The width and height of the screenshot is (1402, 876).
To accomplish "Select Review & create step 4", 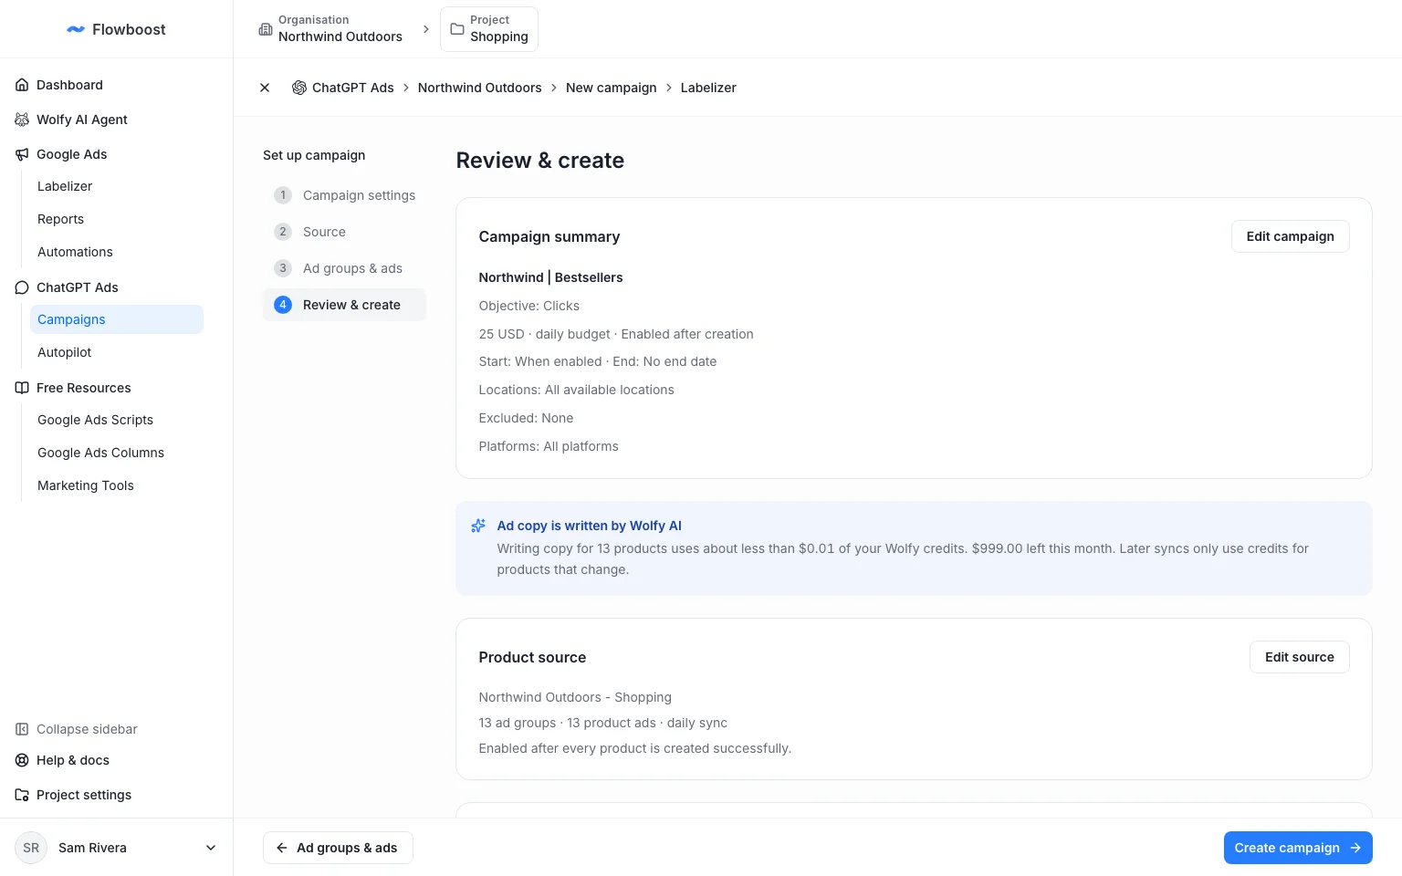I will click(344, 305).
